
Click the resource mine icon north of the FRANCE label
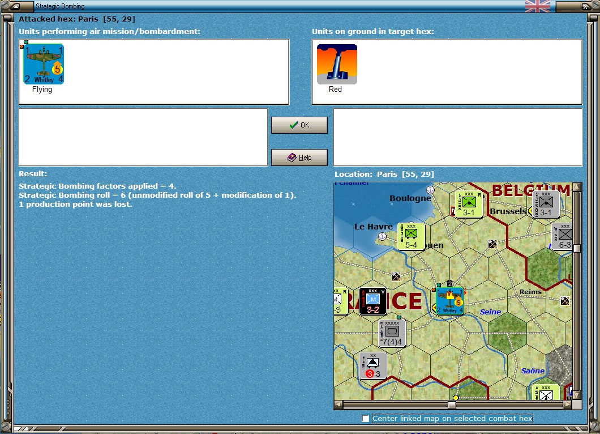coord(396,276)
